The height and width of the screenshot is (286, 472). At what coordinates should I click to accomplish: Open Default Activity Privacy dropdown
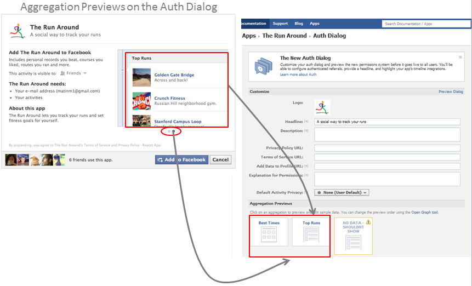[342, 192]
